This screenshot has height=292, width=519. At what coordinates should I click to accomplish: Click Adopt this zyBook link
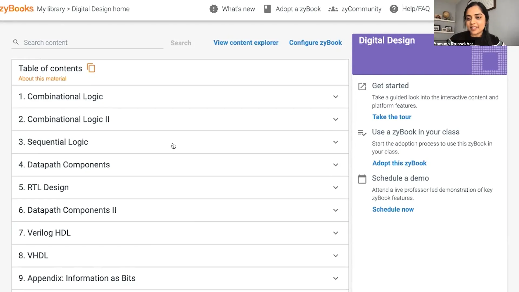[399, 163]
